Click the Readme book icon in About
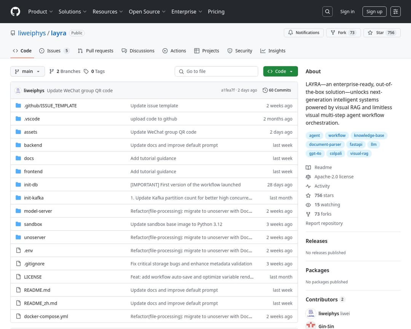 point(308,168)
